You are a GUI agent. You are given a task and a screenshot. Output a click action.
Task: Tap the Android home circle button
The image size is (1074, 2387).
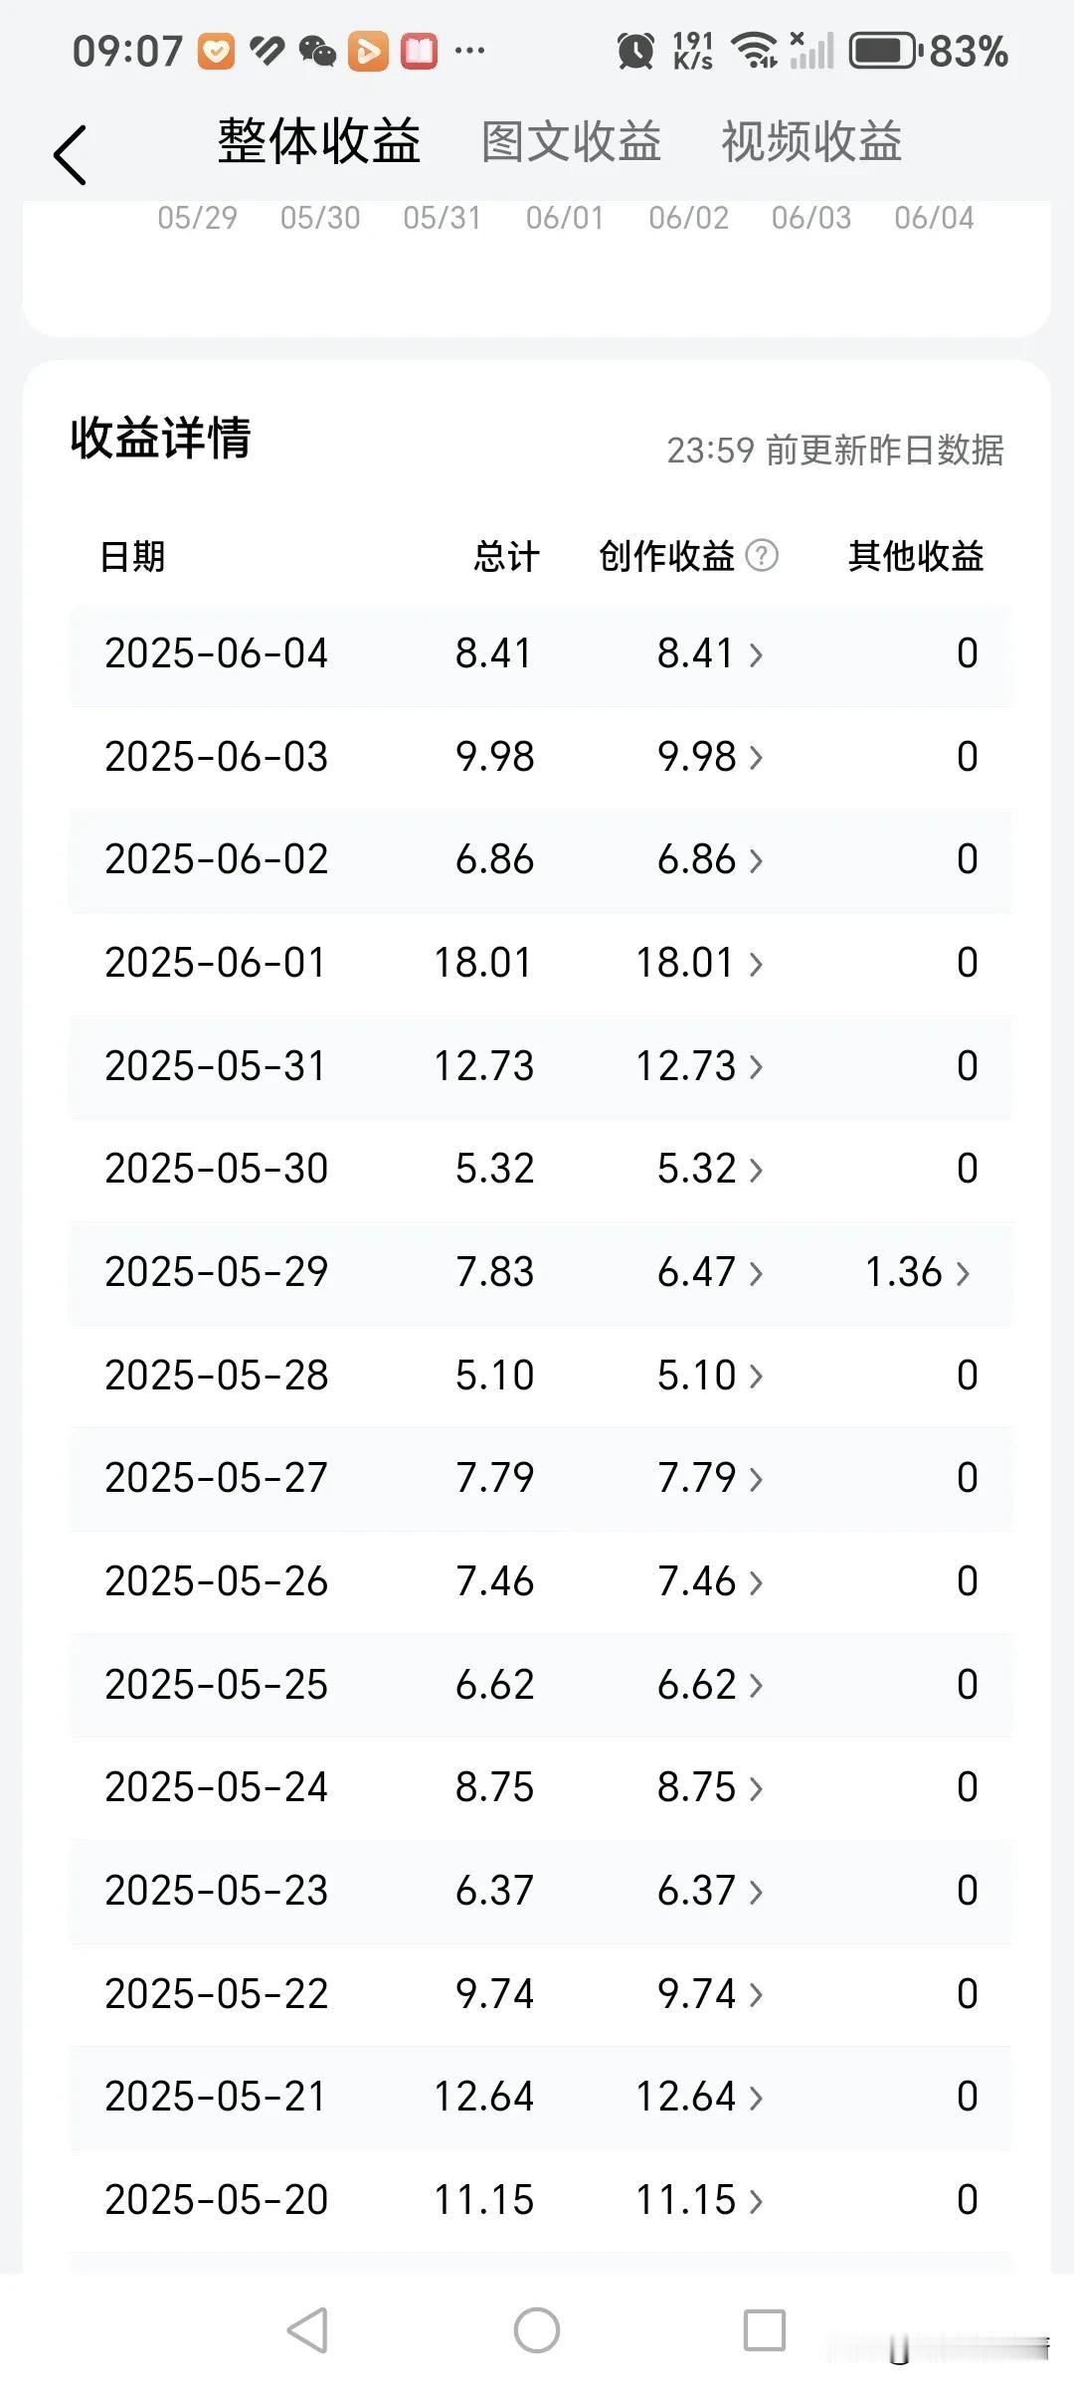coord(537,2329)
